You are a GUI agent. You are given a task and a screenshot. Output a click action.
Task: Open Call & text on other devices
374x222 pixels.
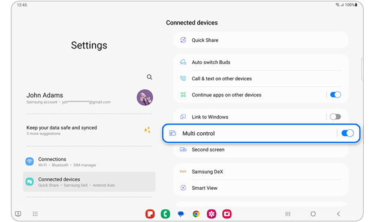261,78
